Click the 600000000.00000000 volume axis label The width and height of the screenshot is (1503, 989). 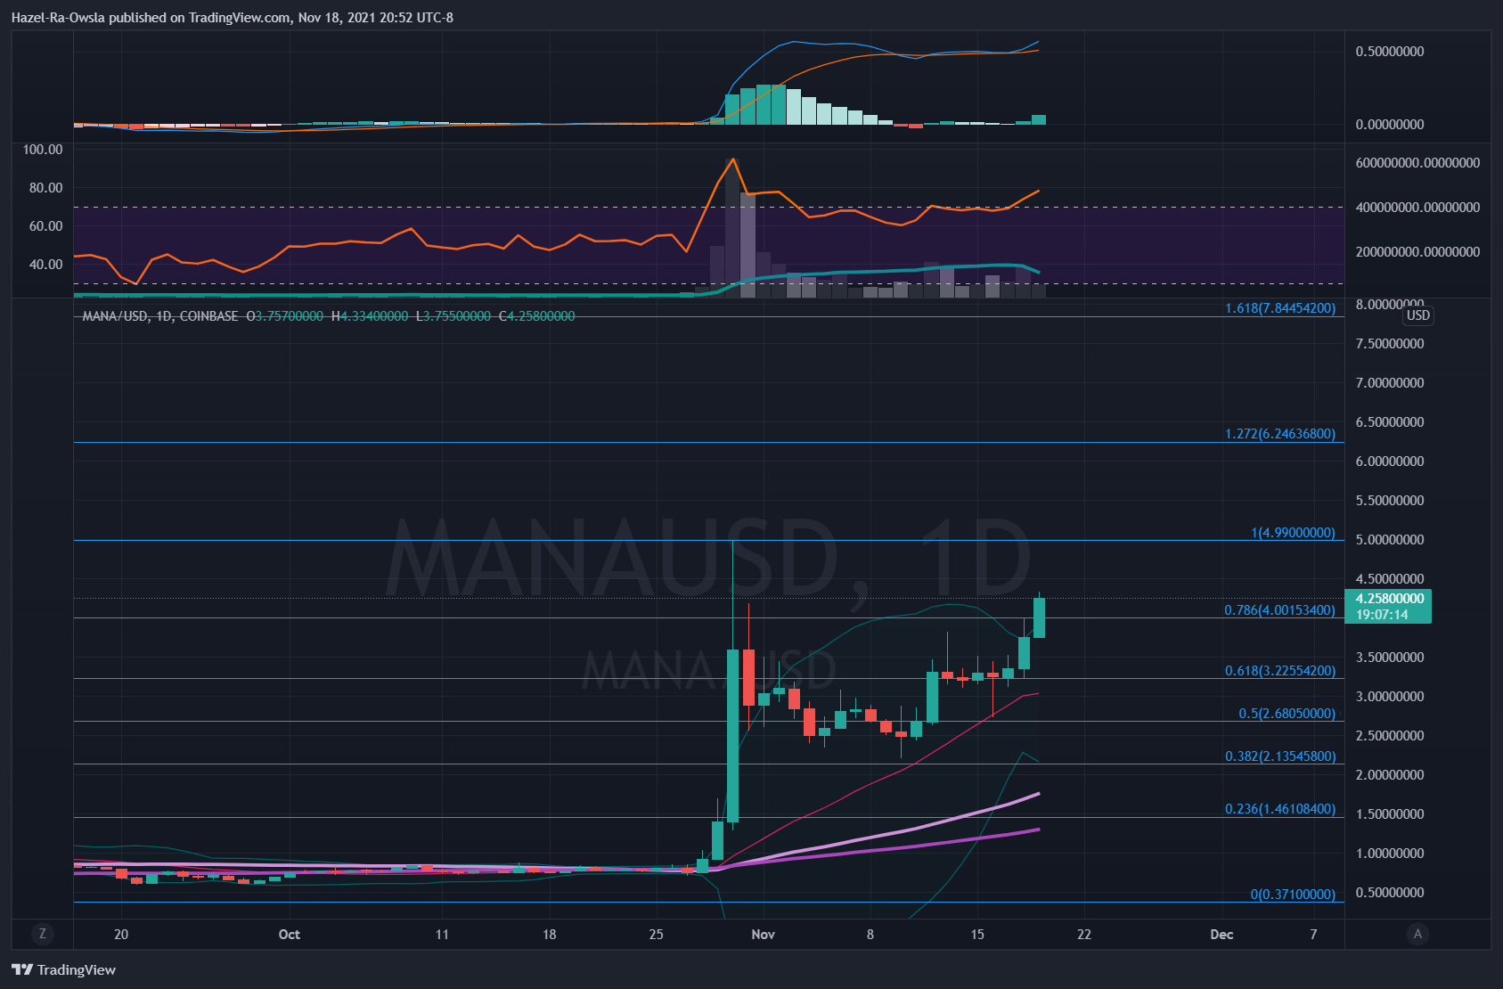[x=1417, y=163]
